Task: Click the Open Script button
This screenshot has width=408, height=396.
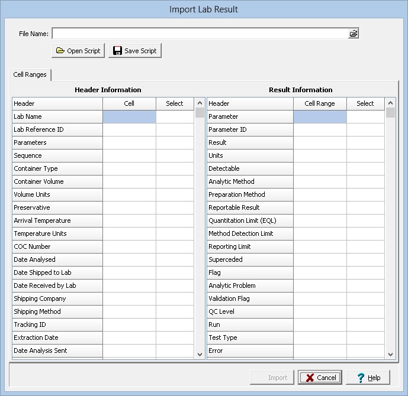Action: coord(78,51)
